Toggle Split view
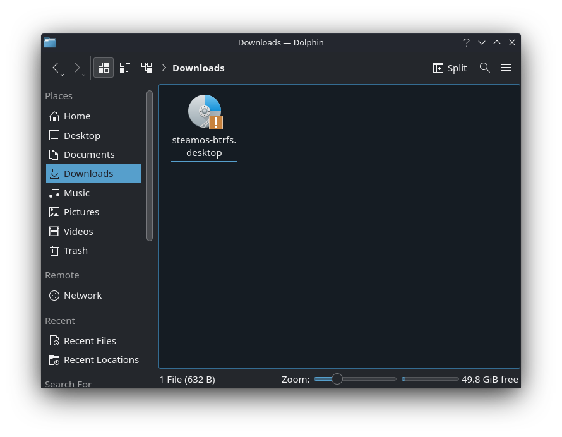 coord(450,68)
